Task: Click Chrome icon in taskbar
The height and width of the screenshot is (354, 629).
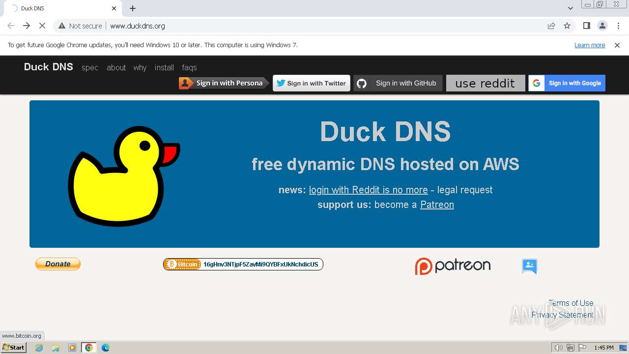Action: 88,348
